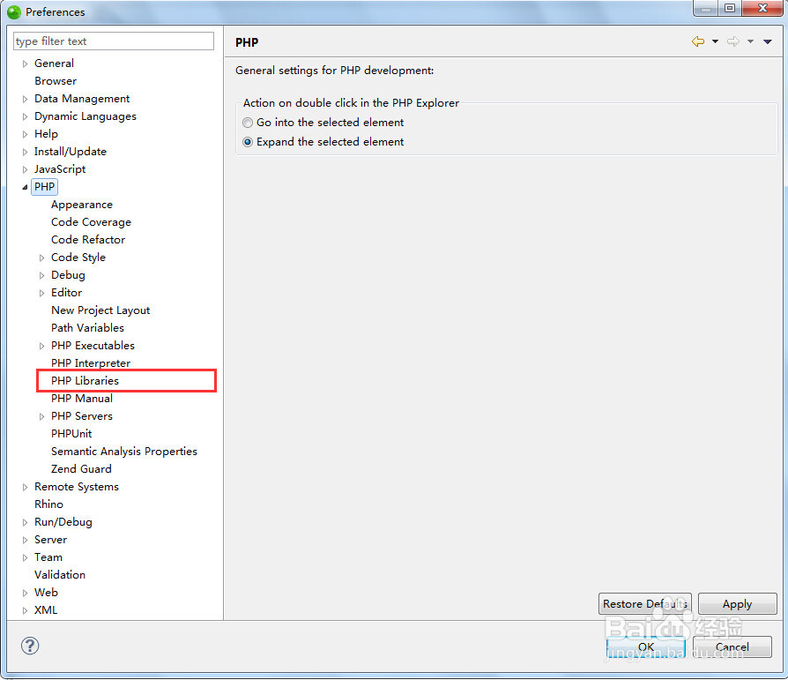Open Semantic Analysis Properties page
This screenshot has width=788, height=680.
point(124,452)
